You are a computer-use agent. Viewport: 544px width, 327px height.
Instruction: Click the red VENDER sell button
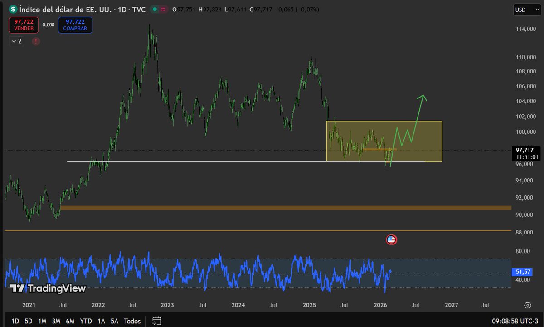(24, 24)
